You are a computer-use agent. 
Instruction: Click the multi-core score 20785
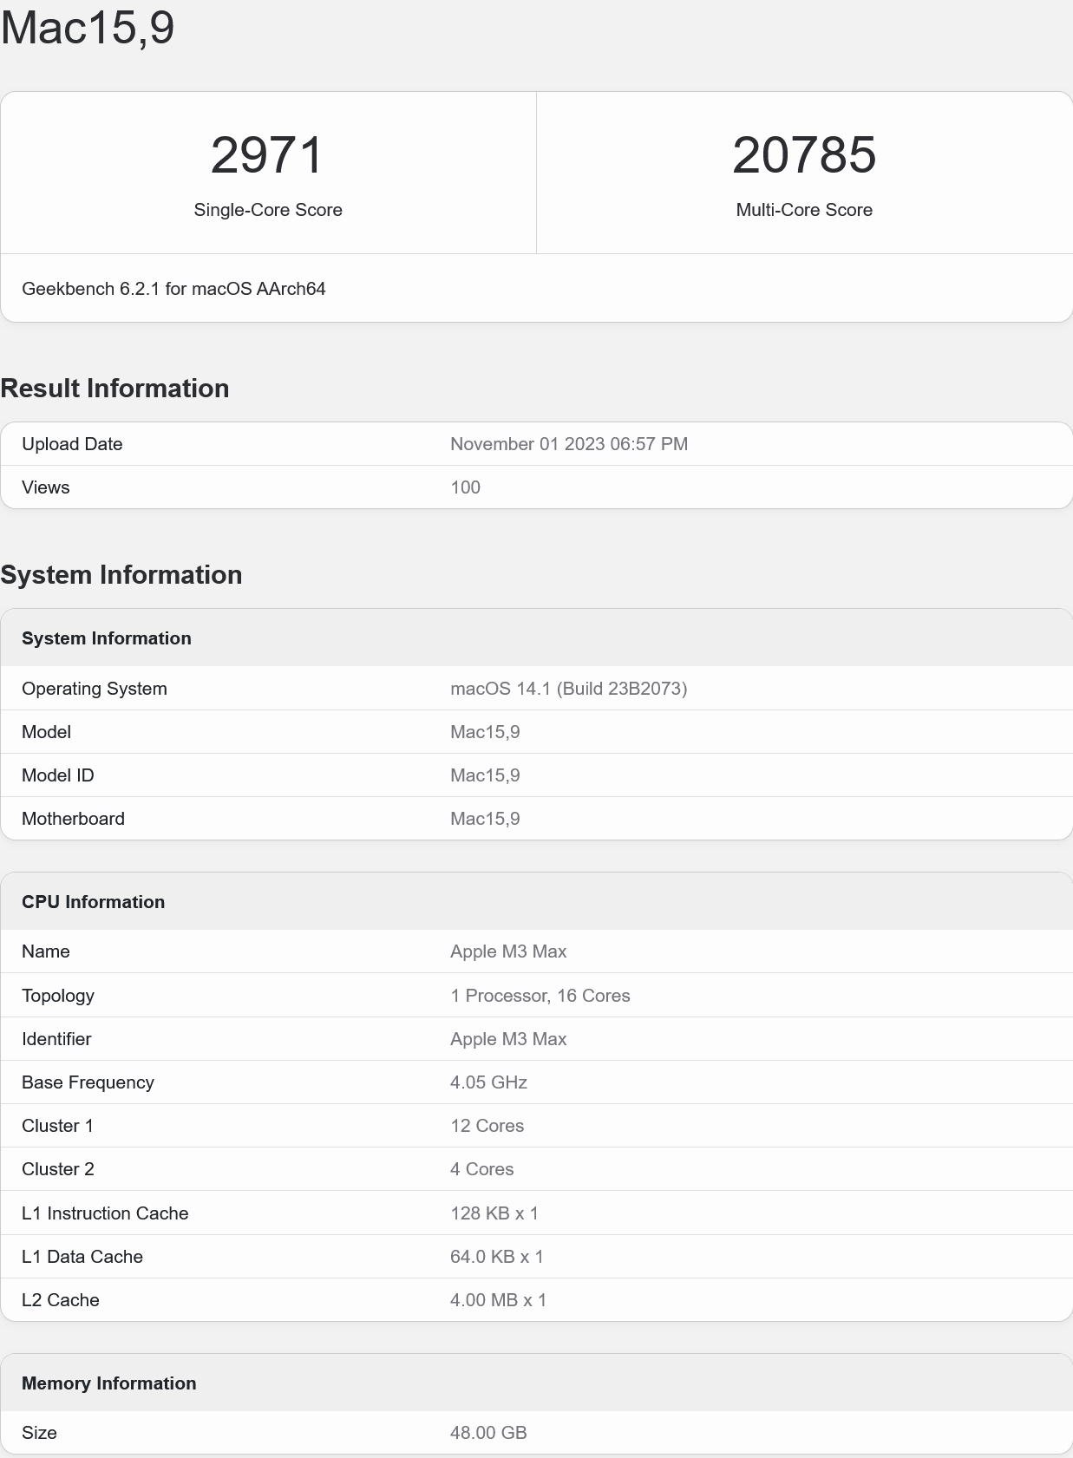[803, 155]
